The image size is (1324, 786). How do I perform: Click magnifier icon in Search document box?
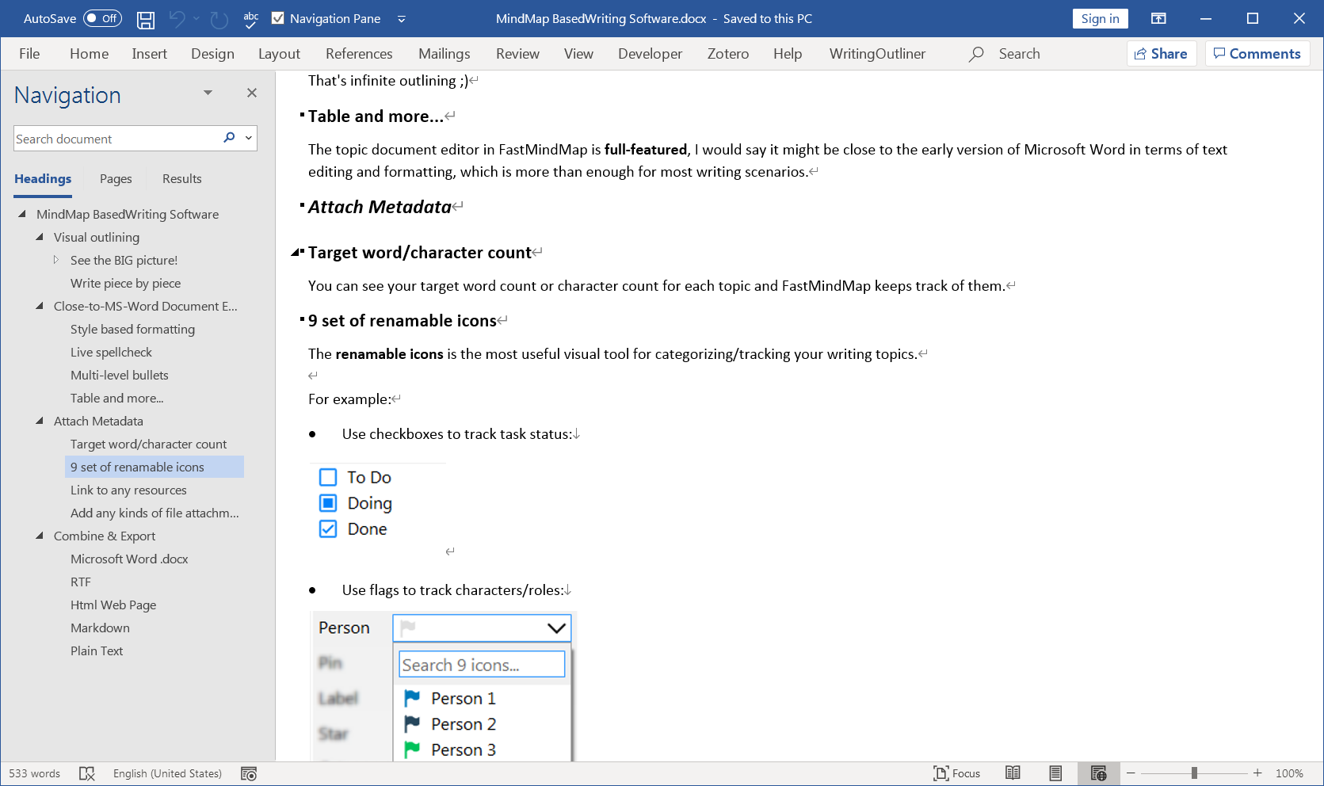click(x=229, y=138)
